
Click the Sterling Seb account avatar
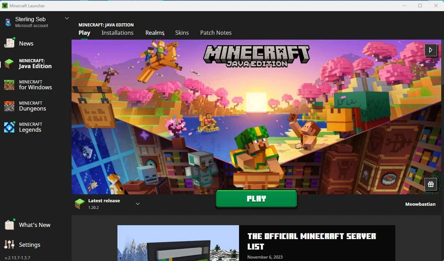coord(8,22)
